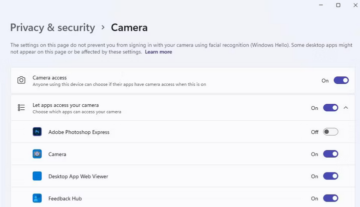Minimize the Settings window
The image size is (360, 207).
321,5
